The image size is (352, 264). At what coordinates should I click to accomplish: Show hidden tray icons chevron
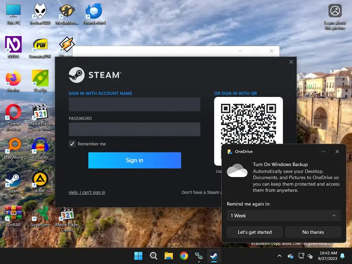point(279,256)
